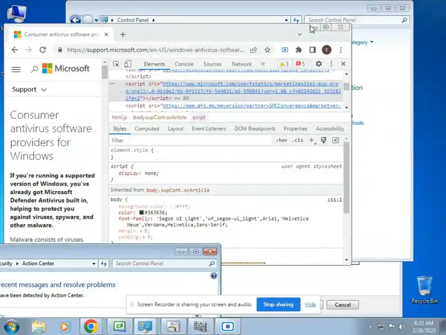Select the Layout tab
The image size is (446, 335).
pos(176,129)
